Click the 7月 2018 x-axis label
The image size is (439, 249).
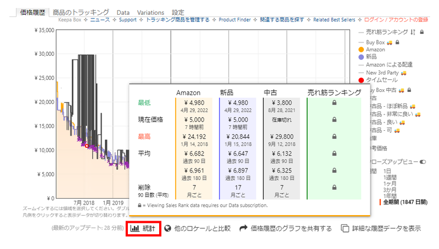tap(84, 202)
